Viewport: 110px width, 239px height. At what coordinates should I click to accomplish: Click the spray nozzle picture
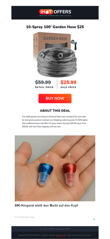coord(74,44)
